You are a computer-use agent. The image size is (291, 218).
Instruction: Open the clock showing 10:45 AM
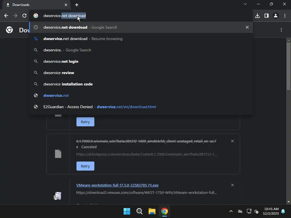click(271, 211)
